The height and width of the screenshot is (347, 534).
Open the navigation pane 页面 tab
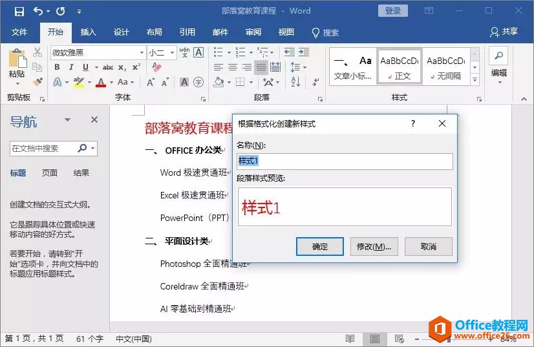tap(49, 173)
